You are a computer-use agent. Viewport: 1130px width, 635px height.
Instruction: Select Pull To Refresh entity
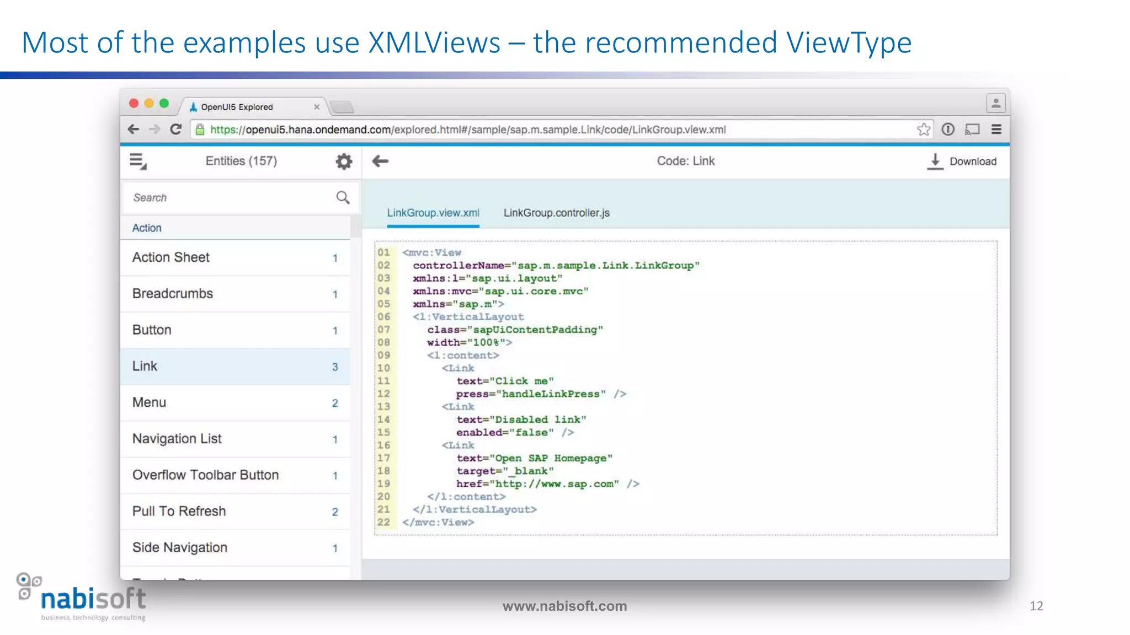tap(235, 512)
